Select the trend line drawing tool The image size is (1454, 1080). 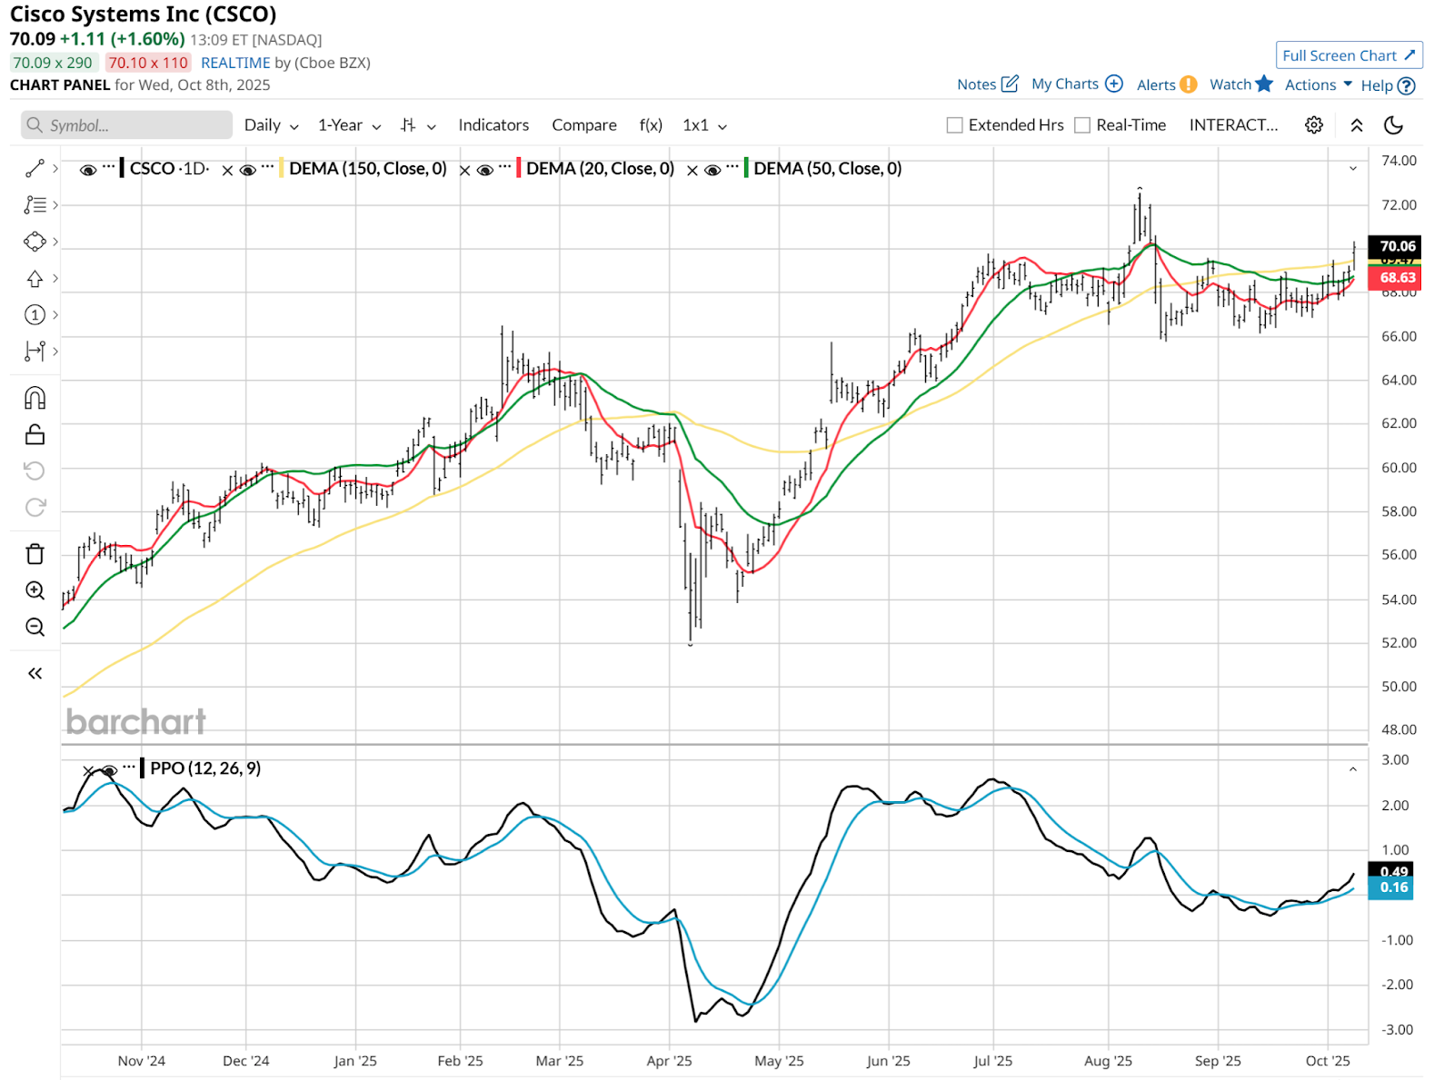(x=35, y=169)
